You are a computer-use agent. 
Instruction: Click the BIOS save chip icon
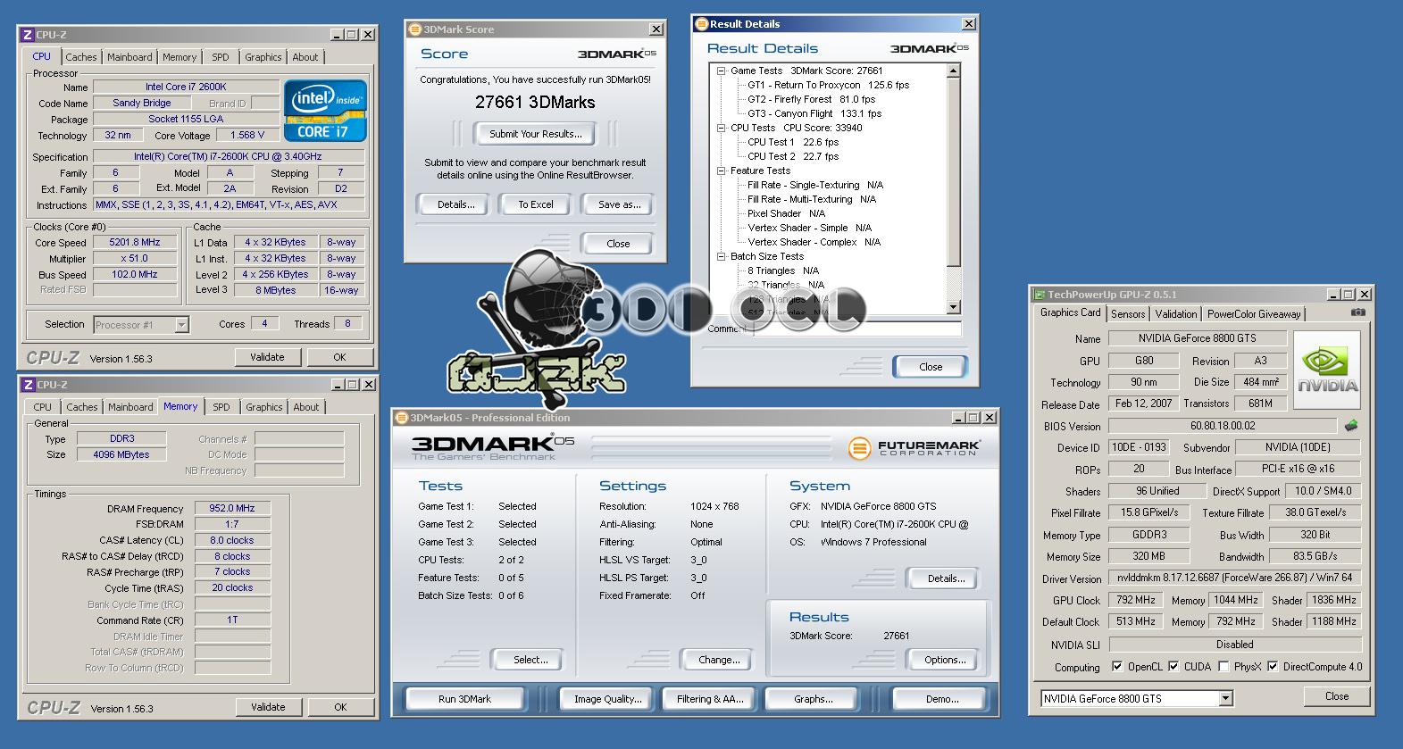(1351, 426)
